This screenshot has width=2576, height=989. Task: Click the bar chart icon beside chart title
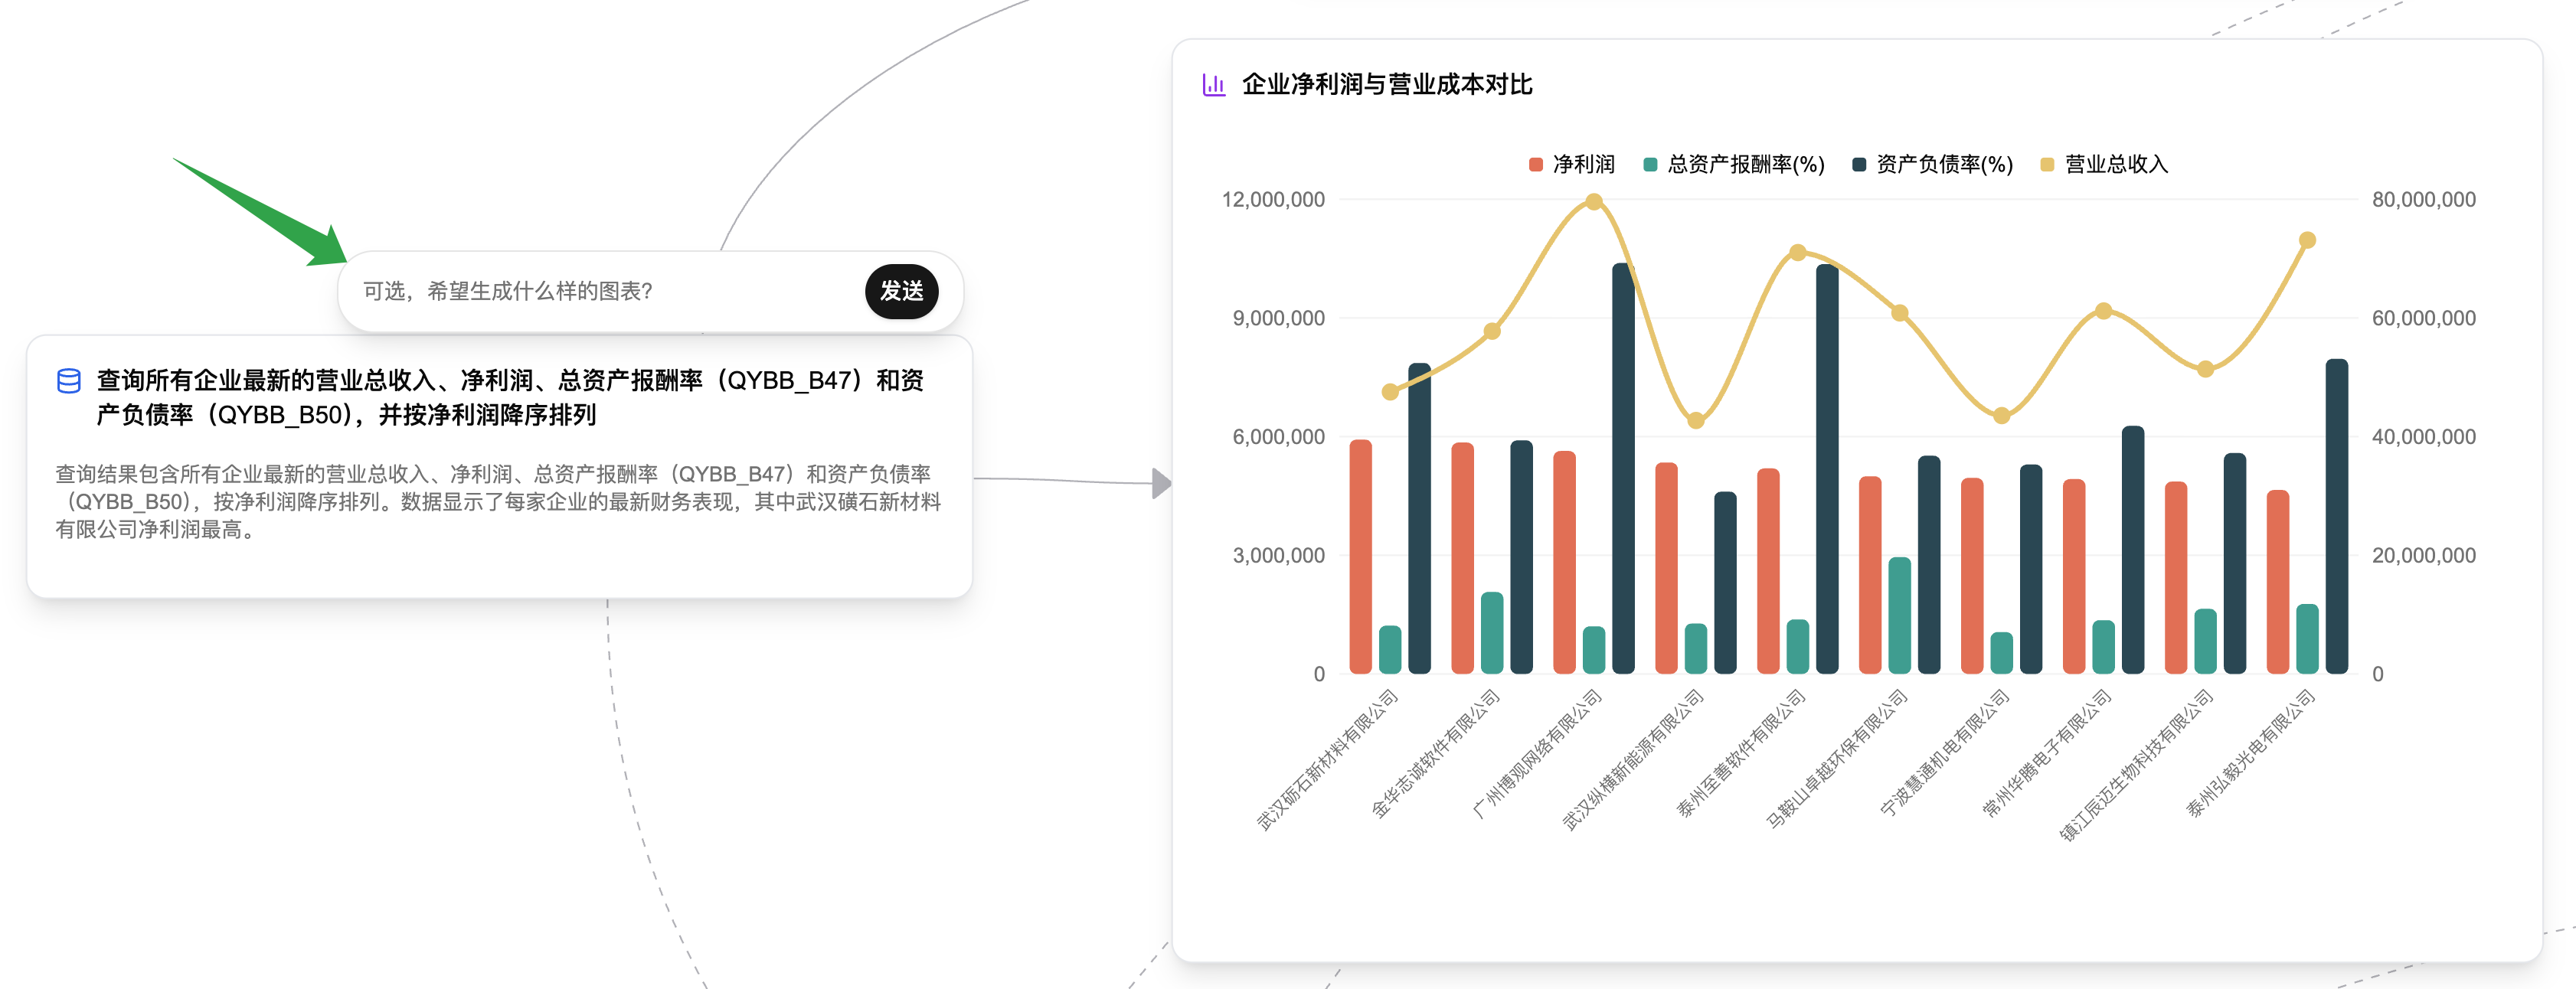(1213, 85)
